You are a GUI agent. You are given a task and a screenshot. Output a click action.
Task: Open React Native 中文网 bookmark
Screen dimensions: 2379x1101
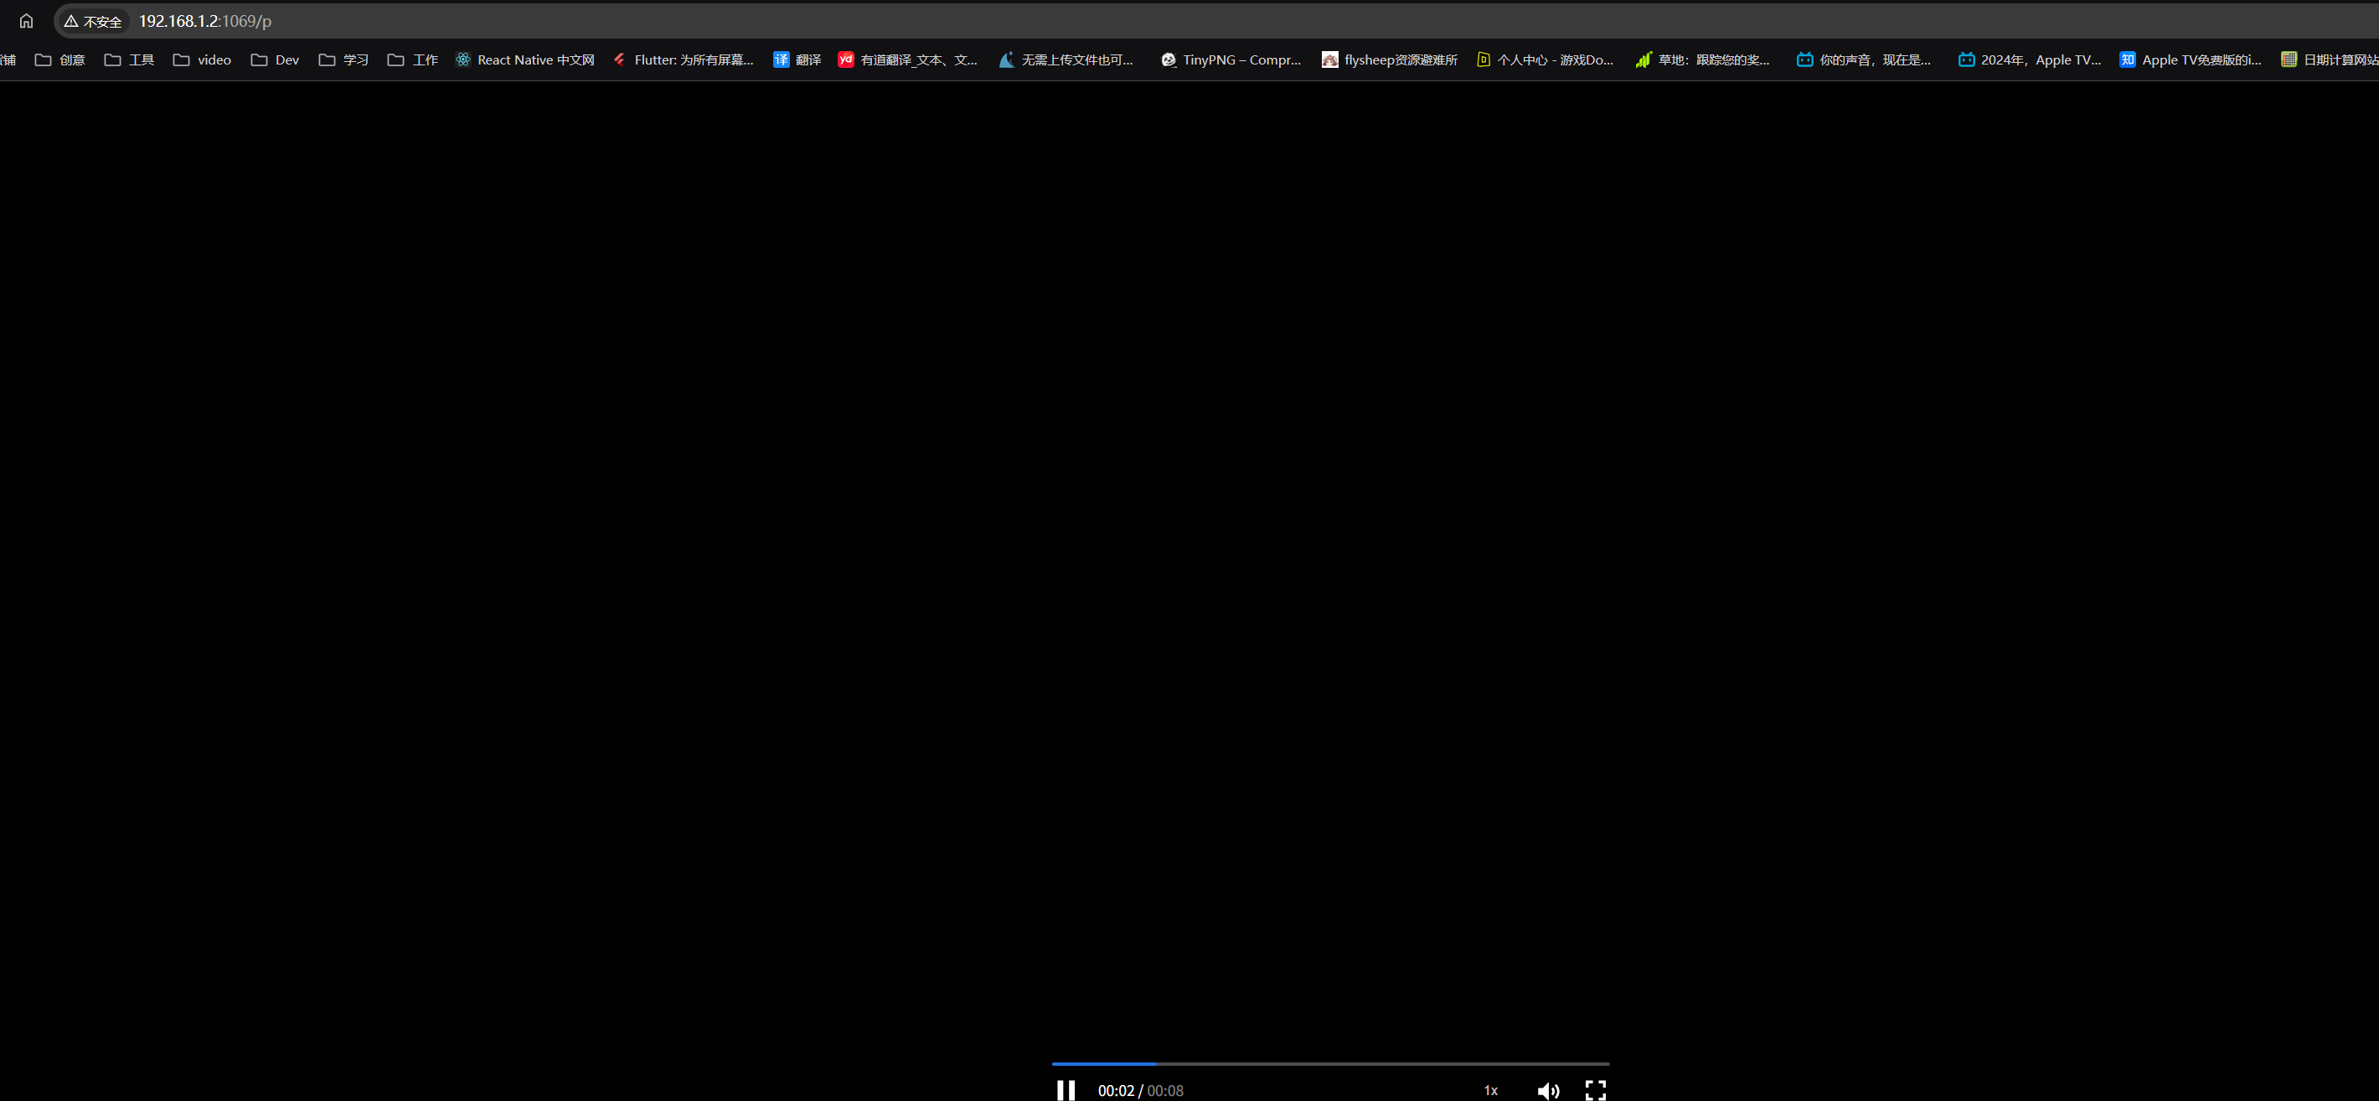(524, 60)
